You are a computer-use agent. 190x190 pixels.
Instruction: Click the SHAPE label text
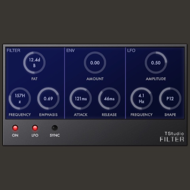(x=170, y=115)
